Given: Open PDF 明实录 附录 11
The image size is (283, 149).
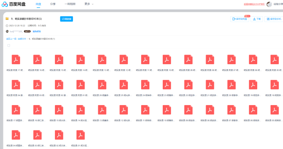Looking at the screenshot, I should (x=145, y=60).
